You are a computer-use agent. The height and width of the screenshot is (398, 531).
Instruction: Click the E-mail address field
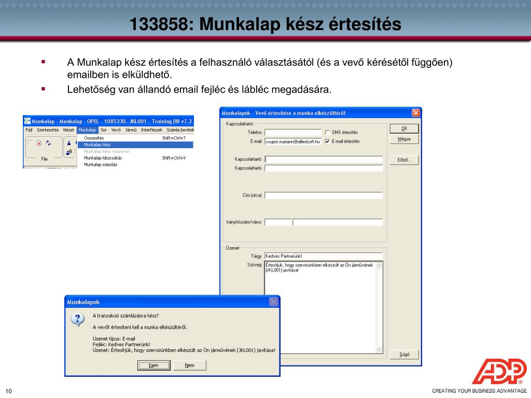pyautogui.click(x=293, y=141)
